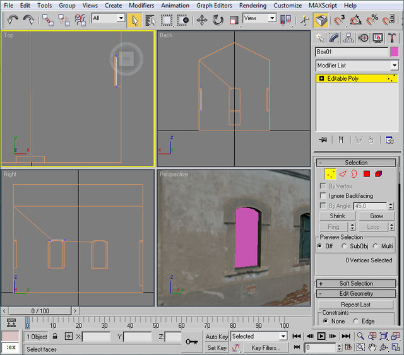Choose the Edge constraint radio button
The height and width of the screenshot is (355, 404).
click(356, 321)
